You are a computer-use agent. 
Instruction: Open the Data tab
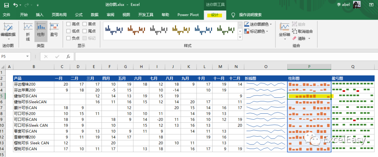tap(94, 15)
